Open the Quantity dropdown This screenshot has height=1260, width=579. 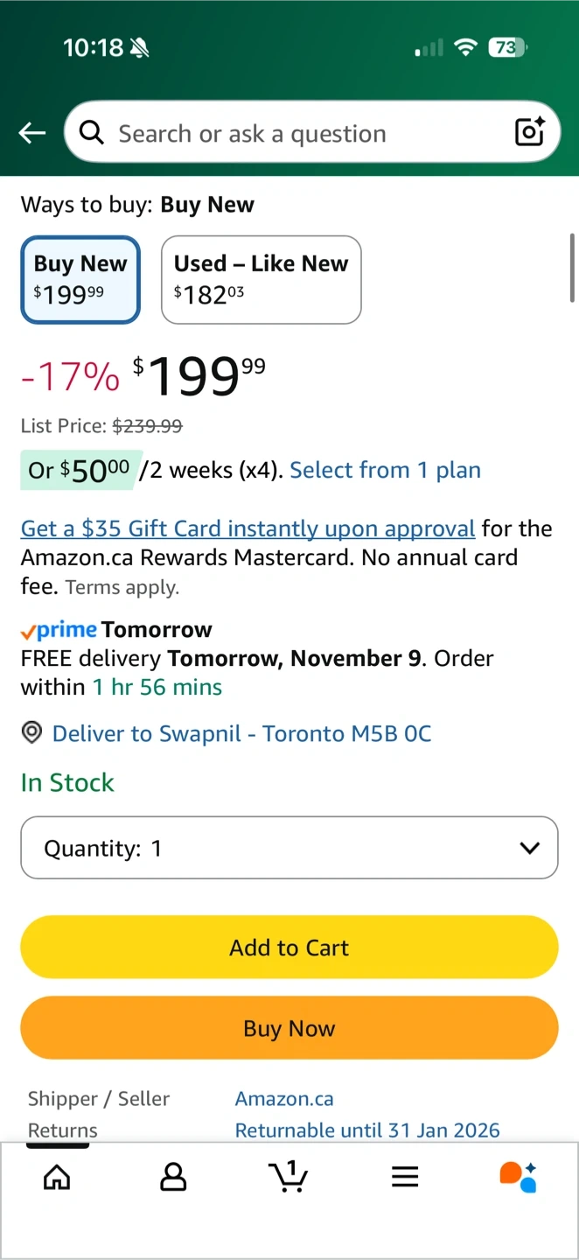289,848
